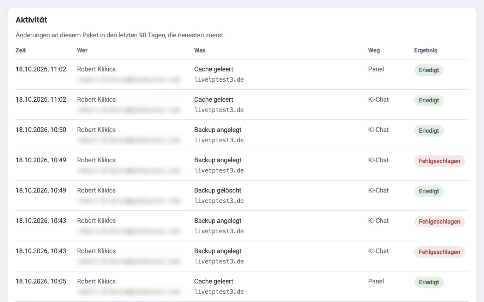Image resolution: width=484 pixels, height=302 pixels.
Task: Click KI-Chat in the 11:02 Cache geleert row
Action: [379, 100]
